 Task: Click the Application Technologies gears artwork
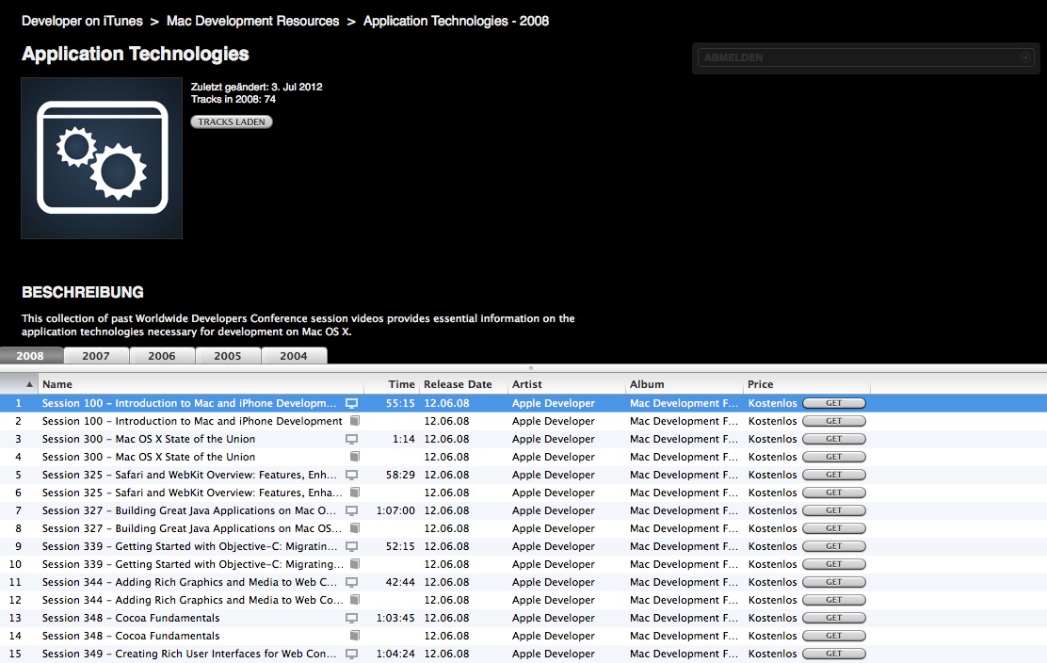point(102,158)
